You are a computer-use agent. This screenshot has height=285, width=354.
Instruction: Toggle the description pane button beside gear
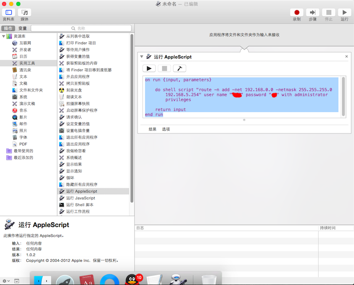point(17,281)
